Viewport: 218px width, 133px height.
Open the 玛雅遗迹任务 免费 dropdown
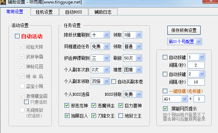(x=100, y=46)
